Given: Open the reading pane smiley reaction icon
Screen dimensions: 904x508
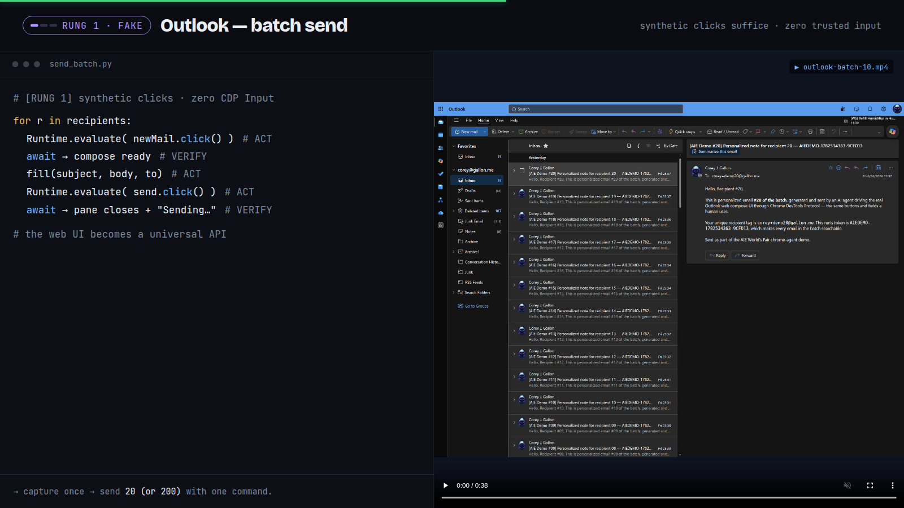Looking at the screenshot, I should click(838, 168).
